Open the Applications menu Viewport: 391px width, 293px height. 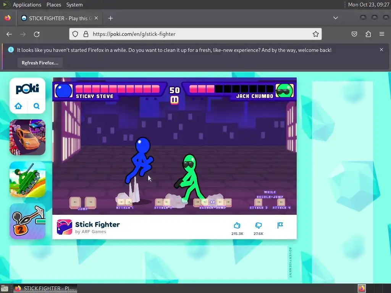tap(27, 5)
